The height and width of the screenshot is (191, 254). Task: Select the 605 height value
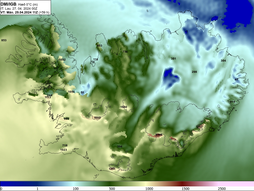(x=66, y=119)
